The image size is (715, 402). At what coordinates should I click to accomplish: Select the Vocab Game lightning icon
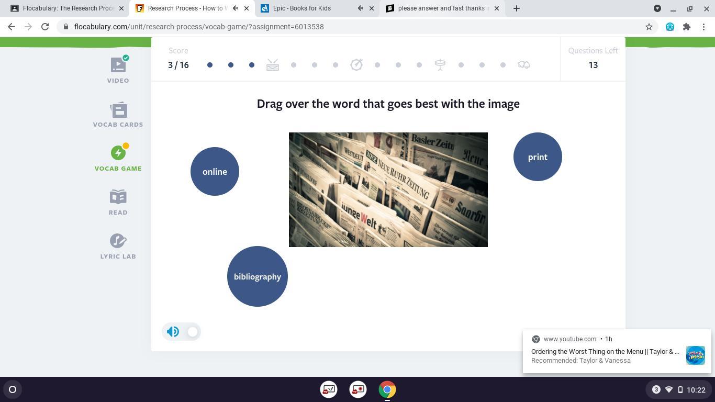click(118, 152)
